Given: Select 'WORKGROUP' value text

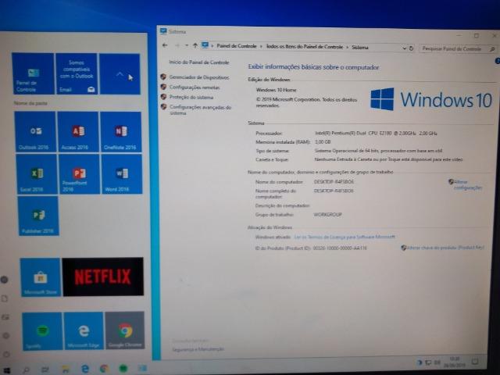Looking at the screenshot, I should point(328,215).
